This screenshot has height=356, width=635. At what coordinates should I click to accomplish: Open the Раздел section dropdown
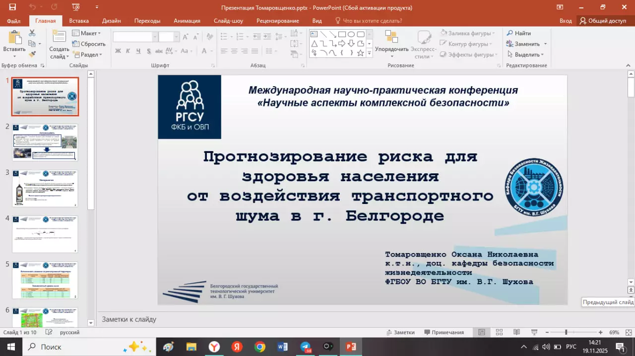point(87,54)
